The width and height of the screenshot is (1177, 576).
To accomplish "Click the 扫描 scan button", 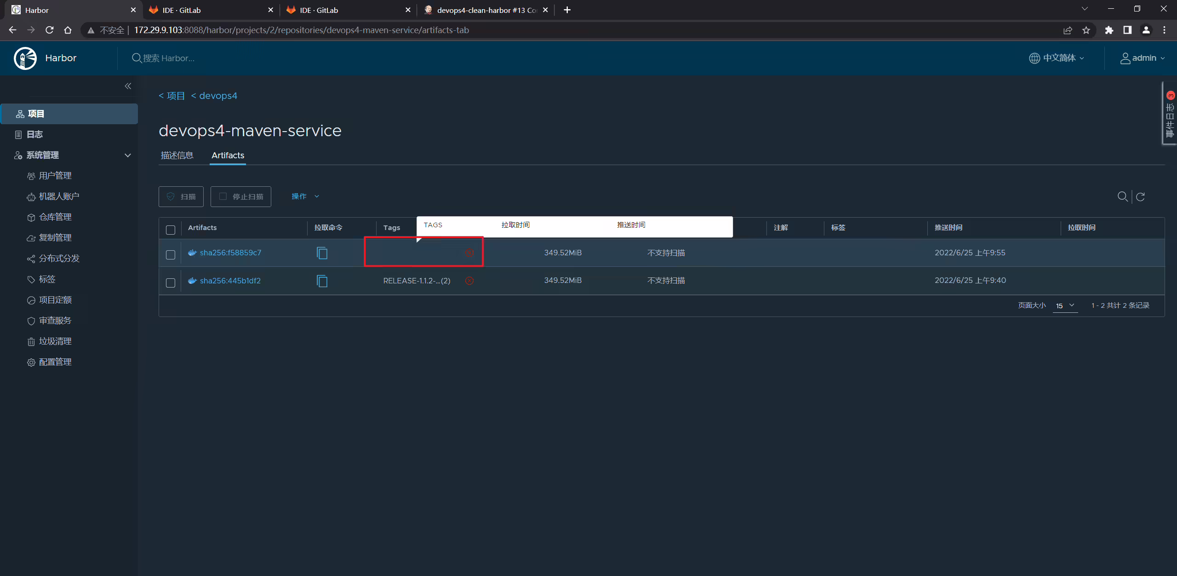I will [181, 196].
